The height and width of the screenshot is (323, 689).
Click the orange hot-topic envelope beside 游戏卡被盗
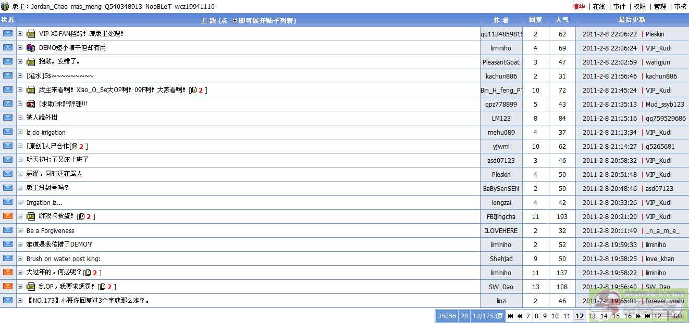coord(8,216)
